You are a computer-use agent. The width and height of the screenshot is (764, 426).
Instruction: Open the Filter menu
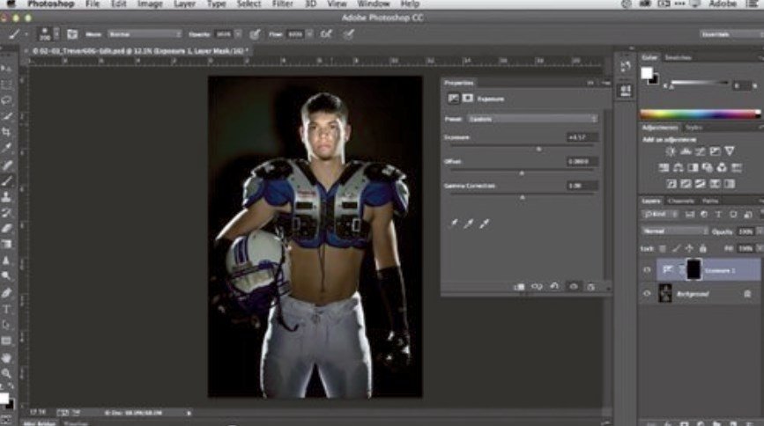pyautogui.click(x=282, y=4)
